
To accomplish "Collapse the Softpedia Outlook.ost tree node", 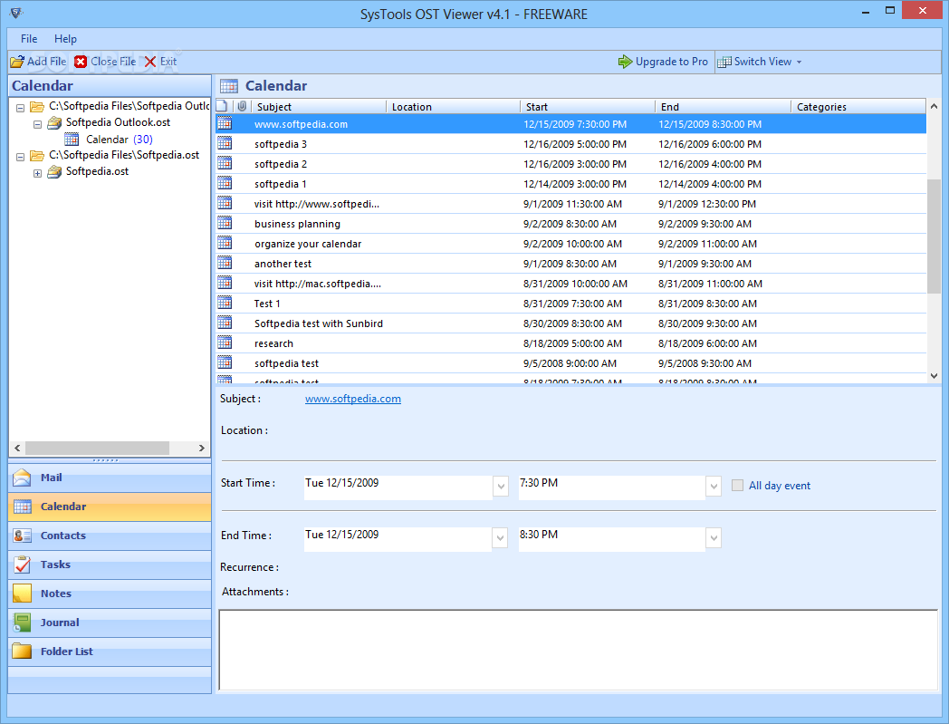I will point(37,124).
